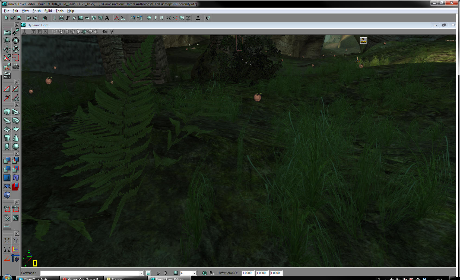460x280 pixels.
Task: Open the Texture Browser
Action: coord(81,18)
